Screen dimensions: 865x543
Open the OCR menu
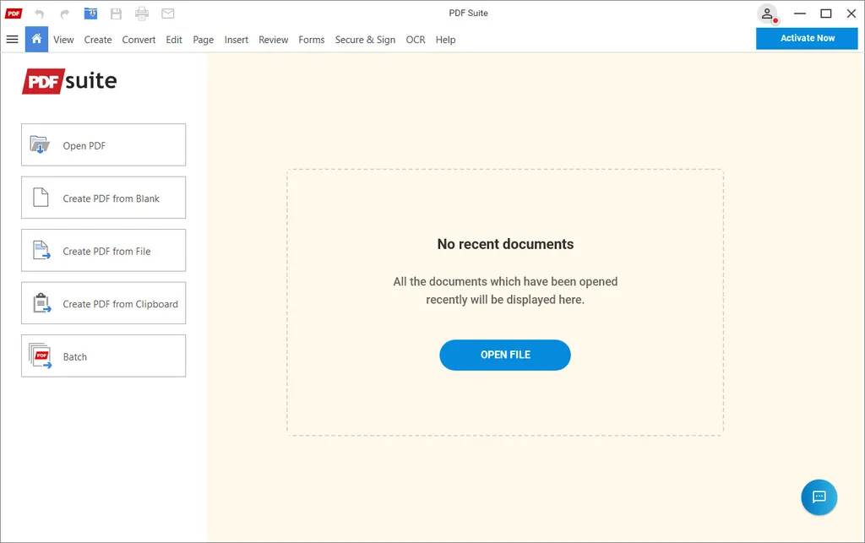(416, 40)
